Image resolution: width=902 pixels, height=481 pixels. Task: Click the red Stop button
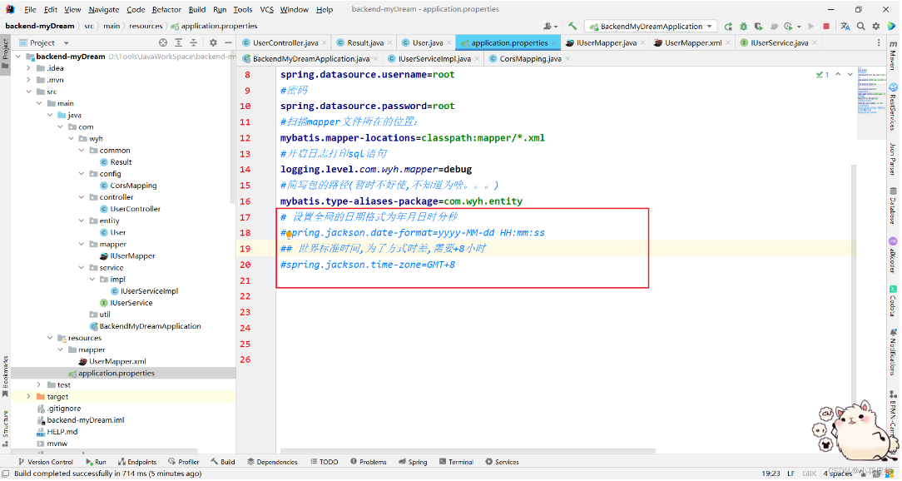tap(826, 27)
